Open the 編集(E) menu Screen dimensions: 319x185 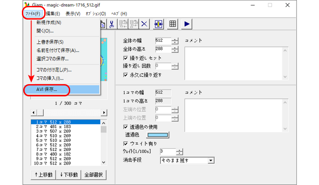(x=53, y=14)
